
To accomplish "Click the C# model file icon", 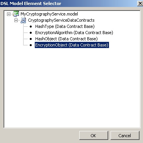I will pyautogui.click(x=16, y=14).
